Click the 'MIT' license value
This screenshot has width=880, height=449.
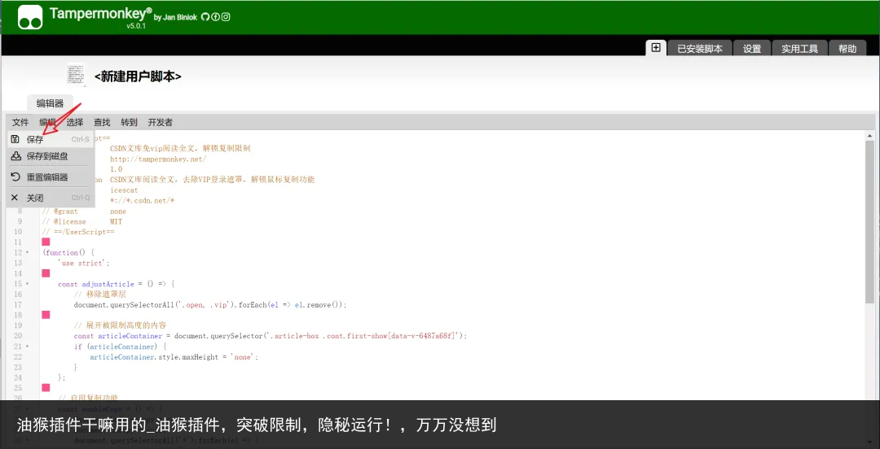coord(117,221)
